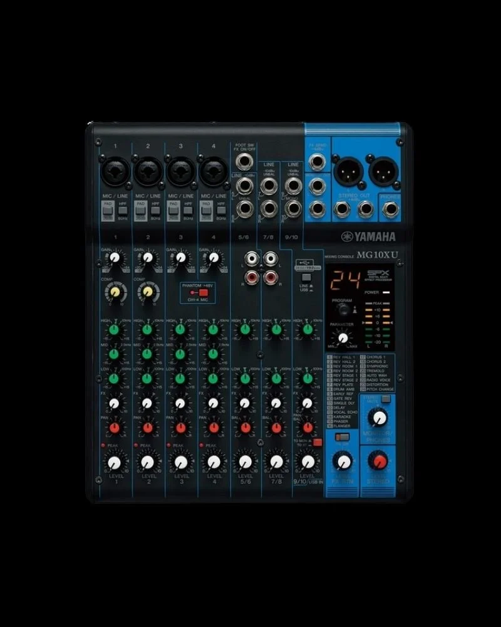Screen dimensions: 501x627
Task: Click the FX RTN level knob
Action: (x=343, y=461)
